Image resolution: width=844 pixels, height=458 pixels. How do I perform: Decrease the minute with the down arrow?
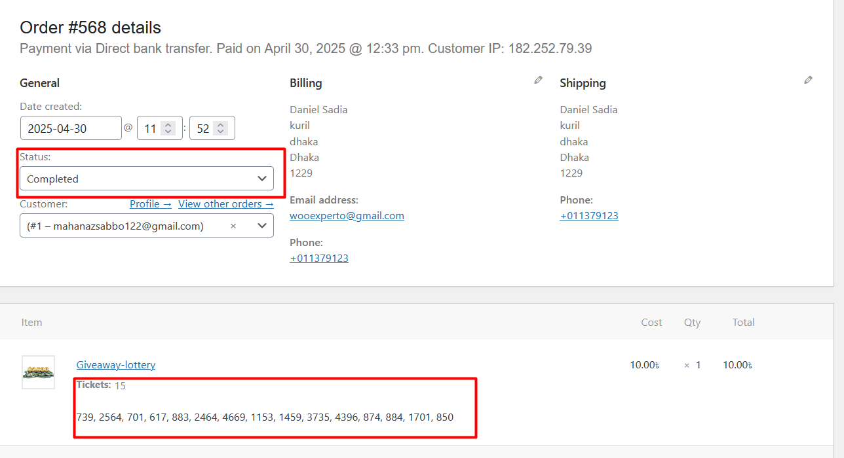click(221, 132)
